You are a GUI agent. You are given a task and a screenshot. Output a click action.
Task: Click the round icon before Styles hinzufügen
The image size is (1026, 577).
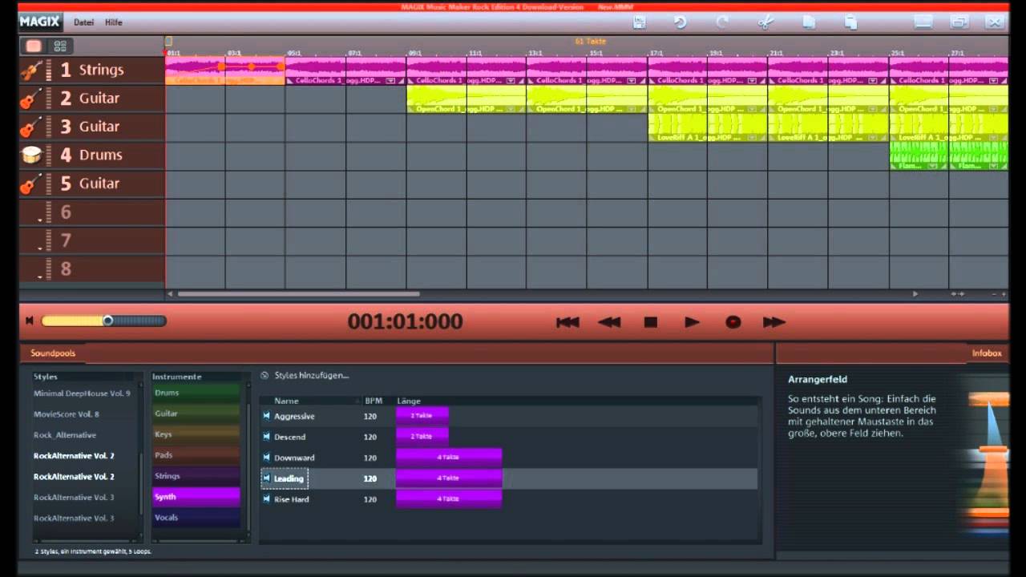(265, 375)
